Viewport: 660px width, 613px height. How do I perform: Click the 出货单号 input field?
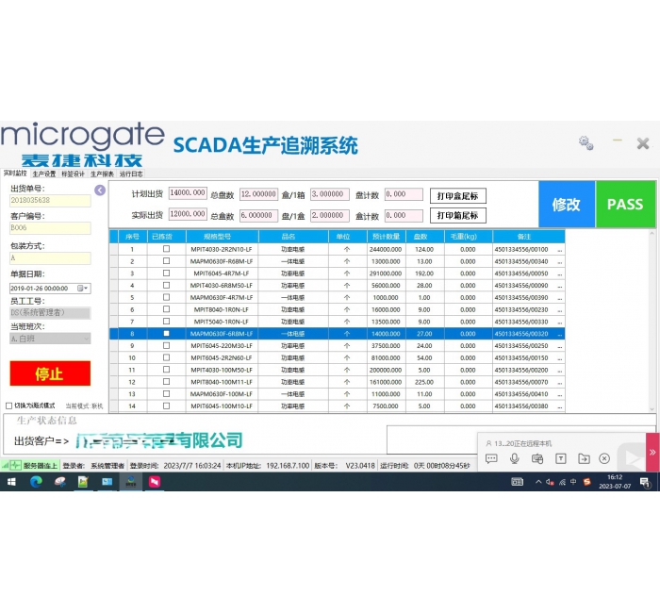pyautogui.click(x=50, y=200)
